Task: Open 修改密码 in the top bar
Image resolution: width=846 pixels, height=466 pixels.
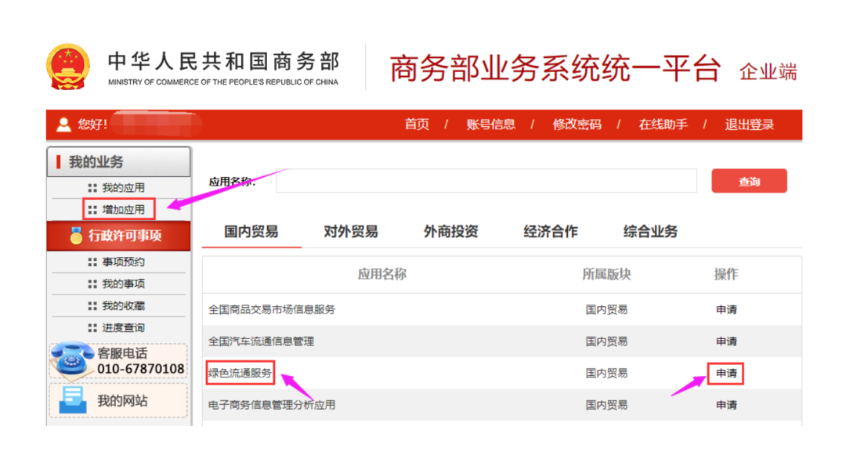Action: [x=577, y=125]
